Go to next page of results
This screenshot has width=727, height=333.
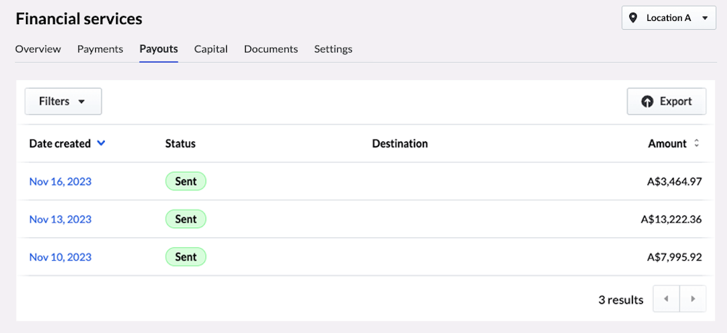click(x=693, y=299)
